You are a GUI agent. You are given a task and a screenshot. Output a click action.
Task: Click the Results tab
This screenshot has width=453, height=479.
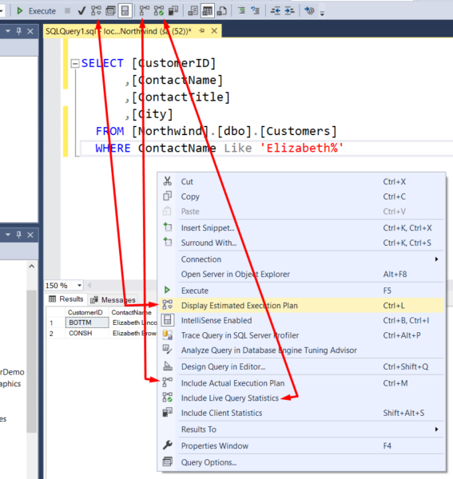tap(66, 299)
